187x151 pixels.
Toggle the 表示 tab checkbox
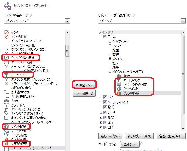tap(105, 122)
